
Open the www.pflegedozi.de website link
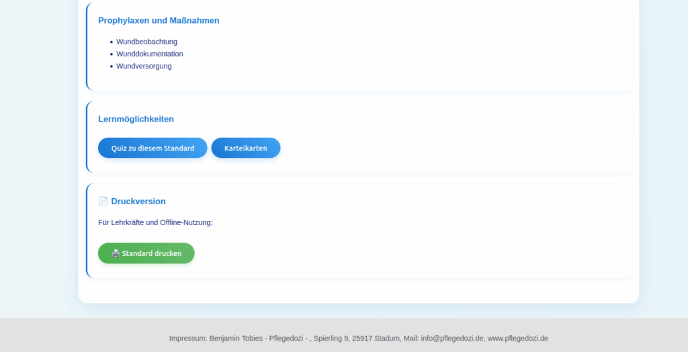click(x=517, y=339)
